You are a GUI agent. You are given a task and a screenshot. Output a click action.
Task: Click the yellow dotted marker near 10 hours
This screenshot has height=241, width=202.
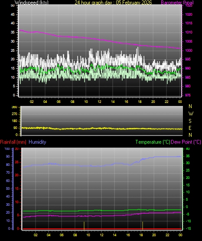click(84, 226)
